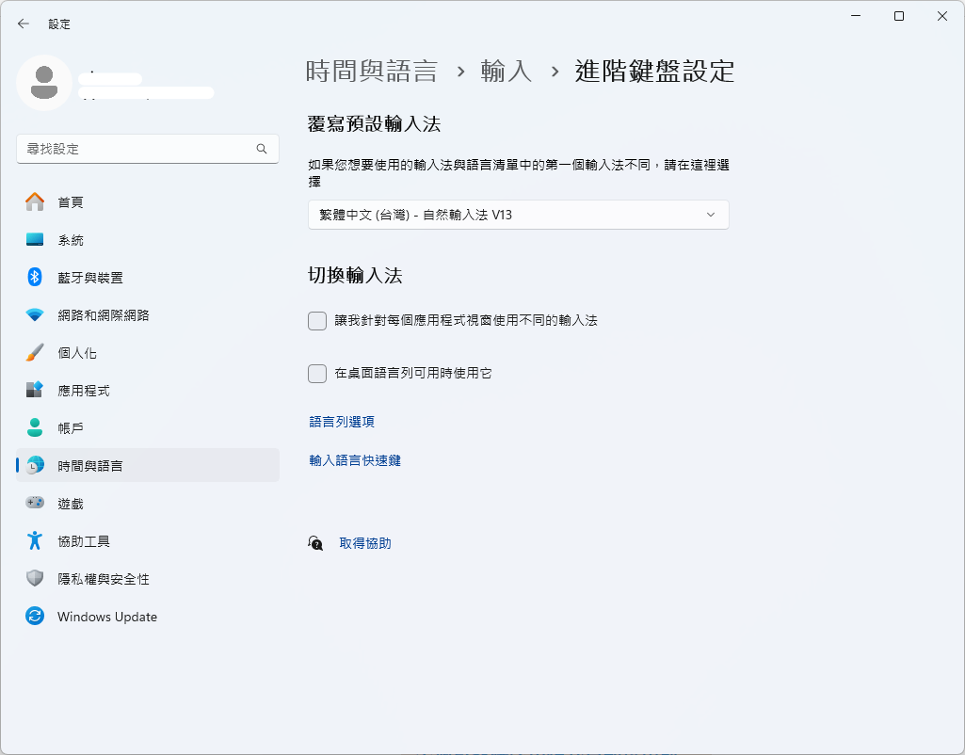Navigate to 時間與語言 breadcrumb
Screen dimensions: 965x755
pos(371,72)
